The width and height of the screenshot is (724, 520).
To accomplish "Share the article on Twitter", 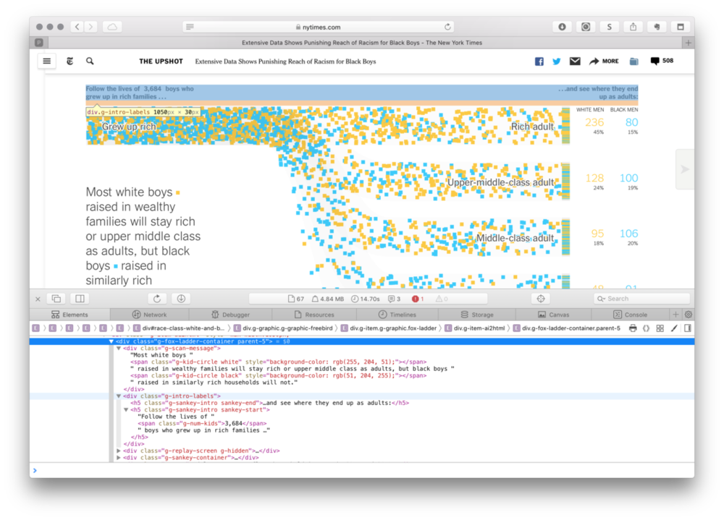I will (556, 61).
